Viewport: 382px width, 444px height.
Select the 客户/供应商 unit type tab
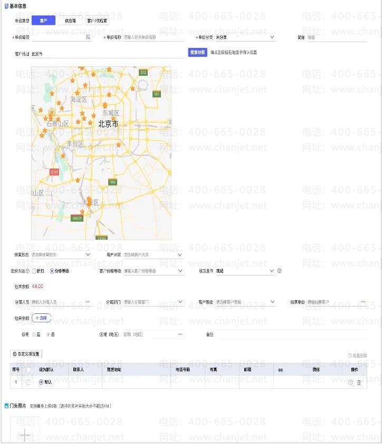[97, 21]
